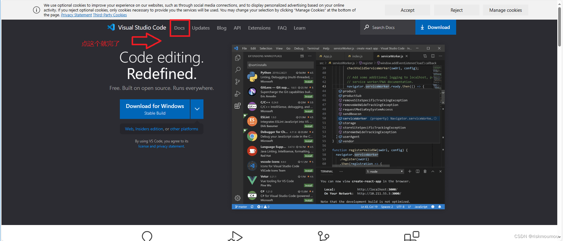Reject optional cookies
Image resolution: width=563 pixels, height=241 pixels.
pos(456,10)
